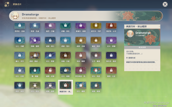Select the 纪行·熄星 namecard
Image resolution: width=172 pixels, height=107 pixels.
coord(50,55)
